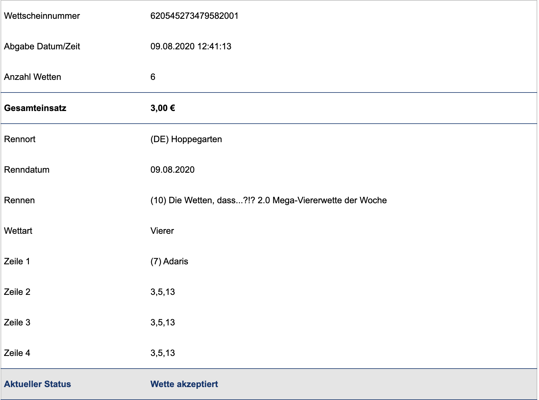Screen dimensions: 539x400
Task: Select the status Wette akzeptiert
Action: 184,384
